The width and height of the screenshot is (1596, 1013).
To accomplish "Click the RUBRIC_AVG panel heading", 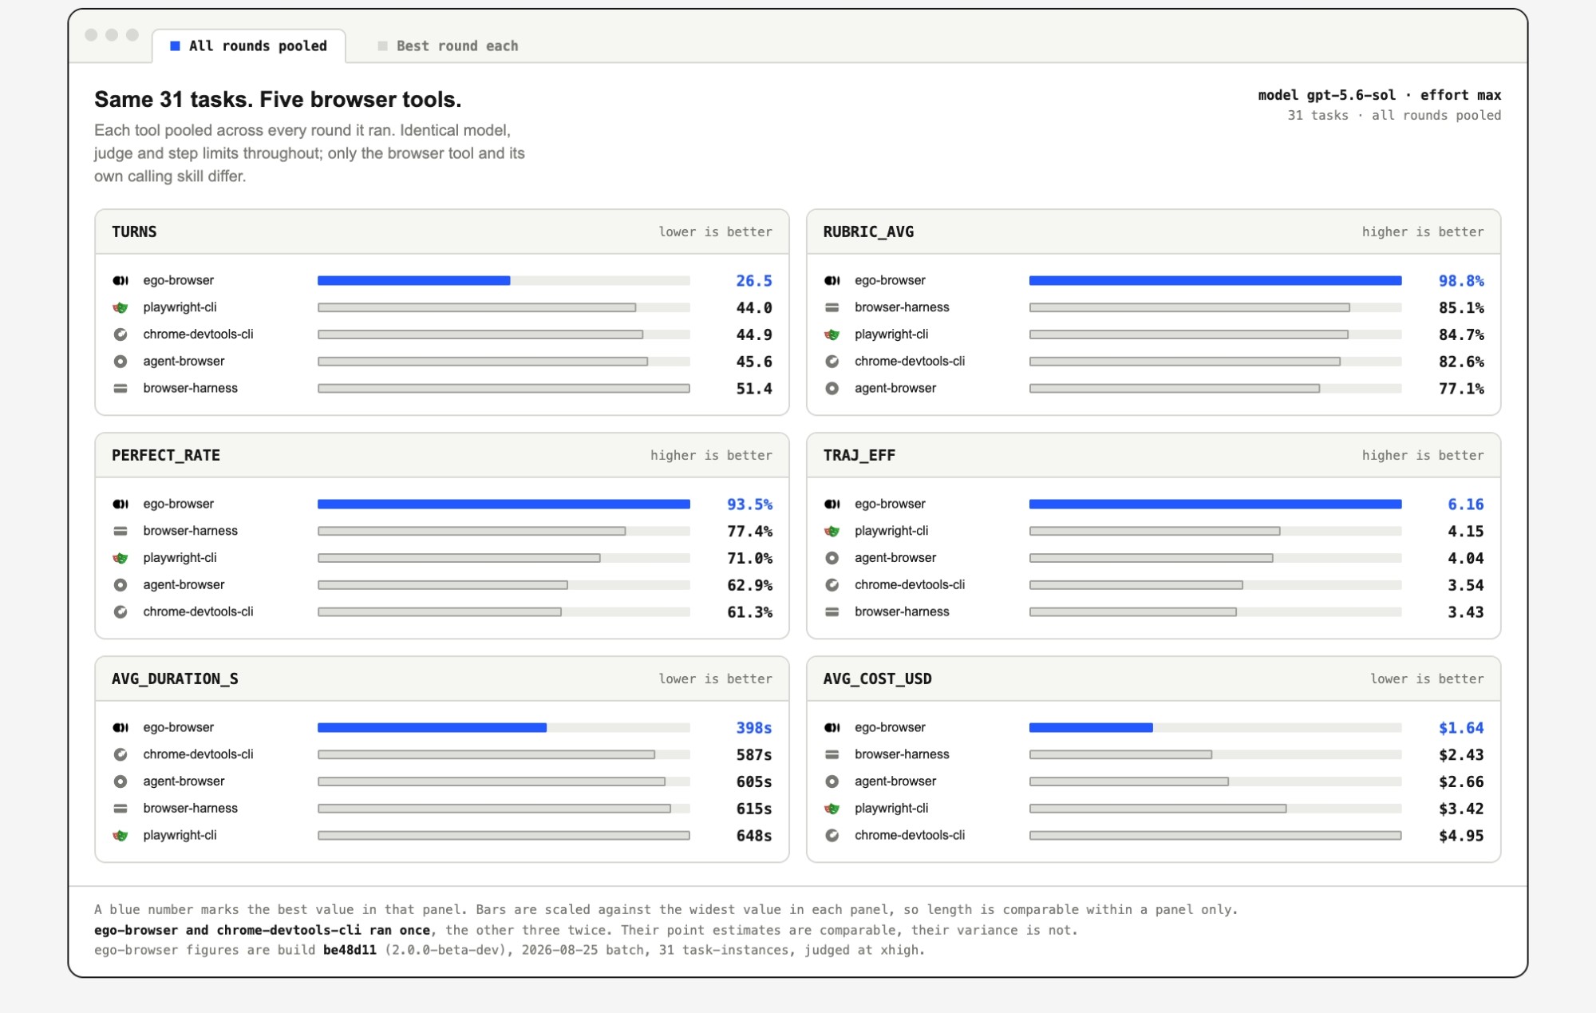I will pyautogui.click(x=868, y=232).
